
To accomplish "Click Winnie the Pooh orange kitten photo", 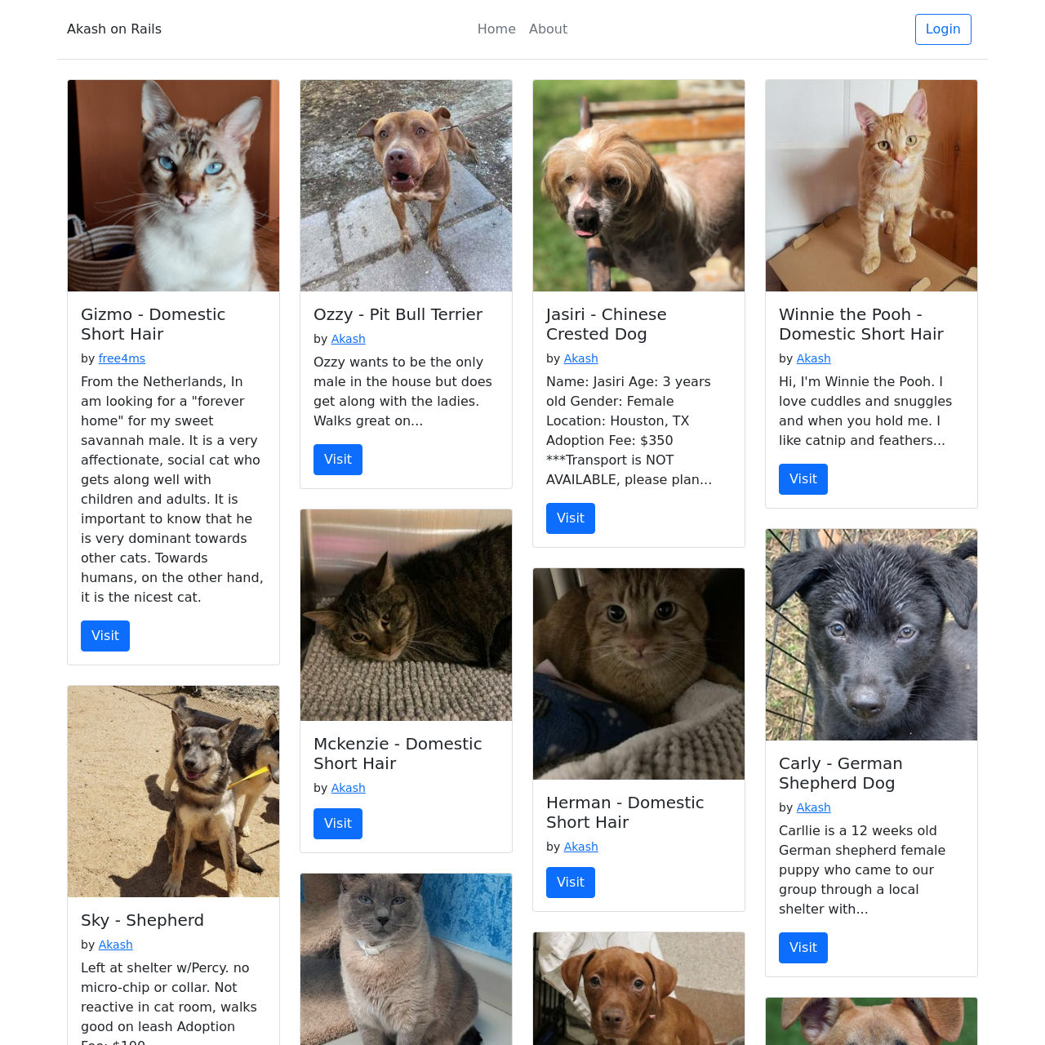I will (871, 185).
